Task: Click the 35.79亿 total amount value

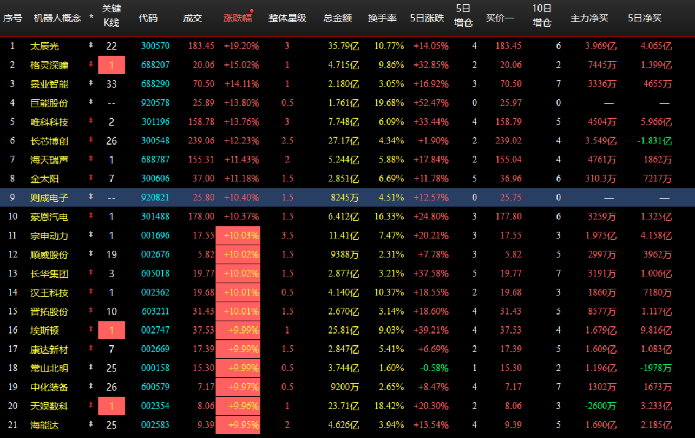Action: tap(344, 46)
